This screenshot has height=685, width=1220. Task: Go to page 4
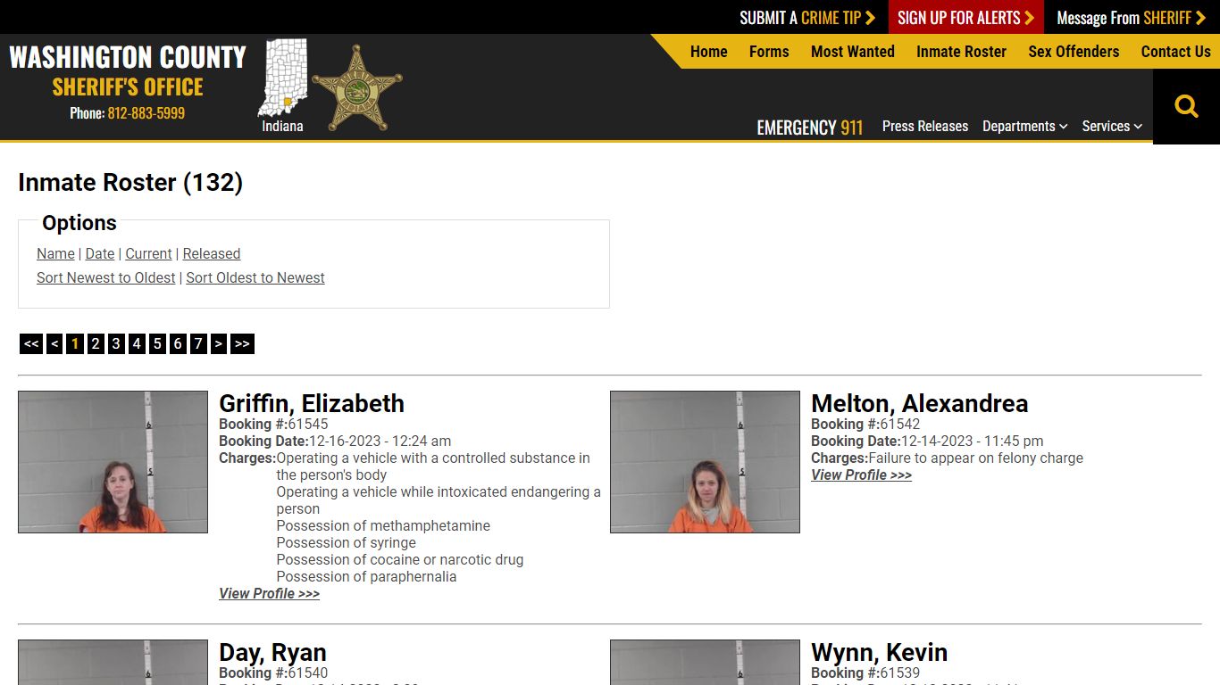click(137, 343)
